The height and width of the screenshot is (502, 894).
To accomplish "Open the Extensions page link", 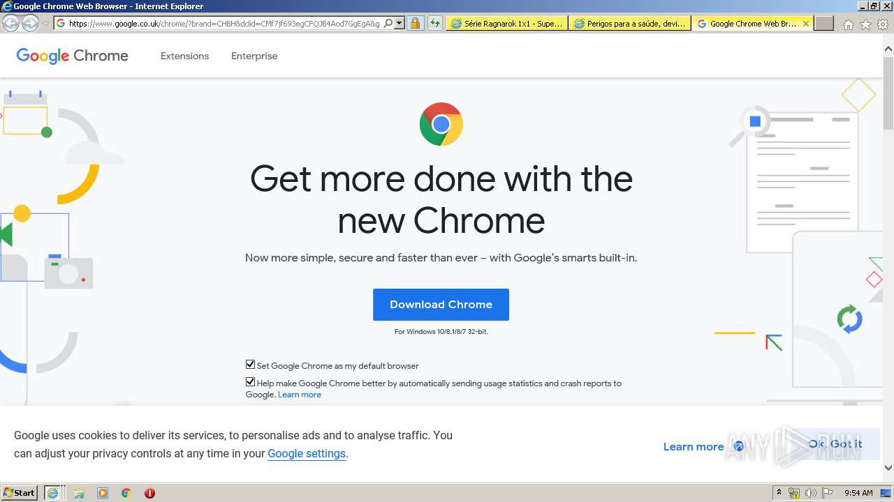I will (184, 56).
